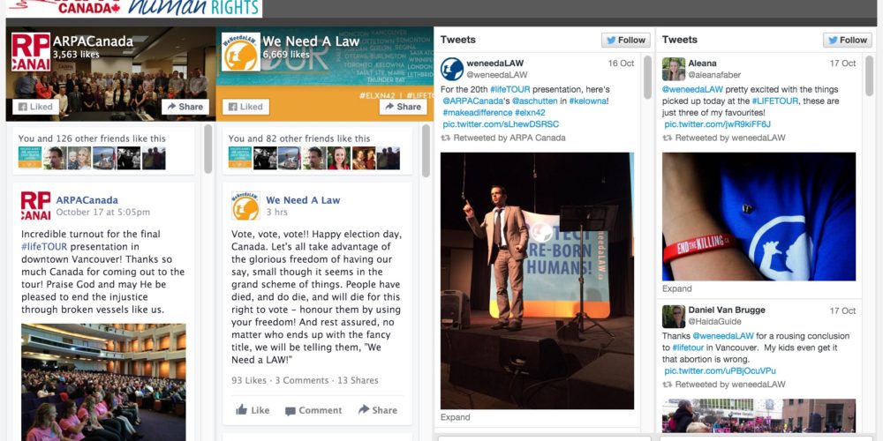Click the We Need A Law logo icon
Image resolution: width=883 pixels, height=441 pixels.
pyautogui.click(x=240, y=52)
